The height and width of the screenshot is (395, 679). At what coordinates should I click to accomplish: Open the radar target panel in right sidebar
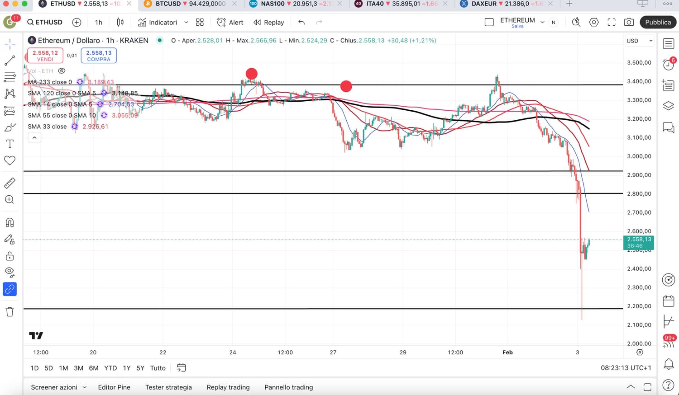(x=669, y=280)
